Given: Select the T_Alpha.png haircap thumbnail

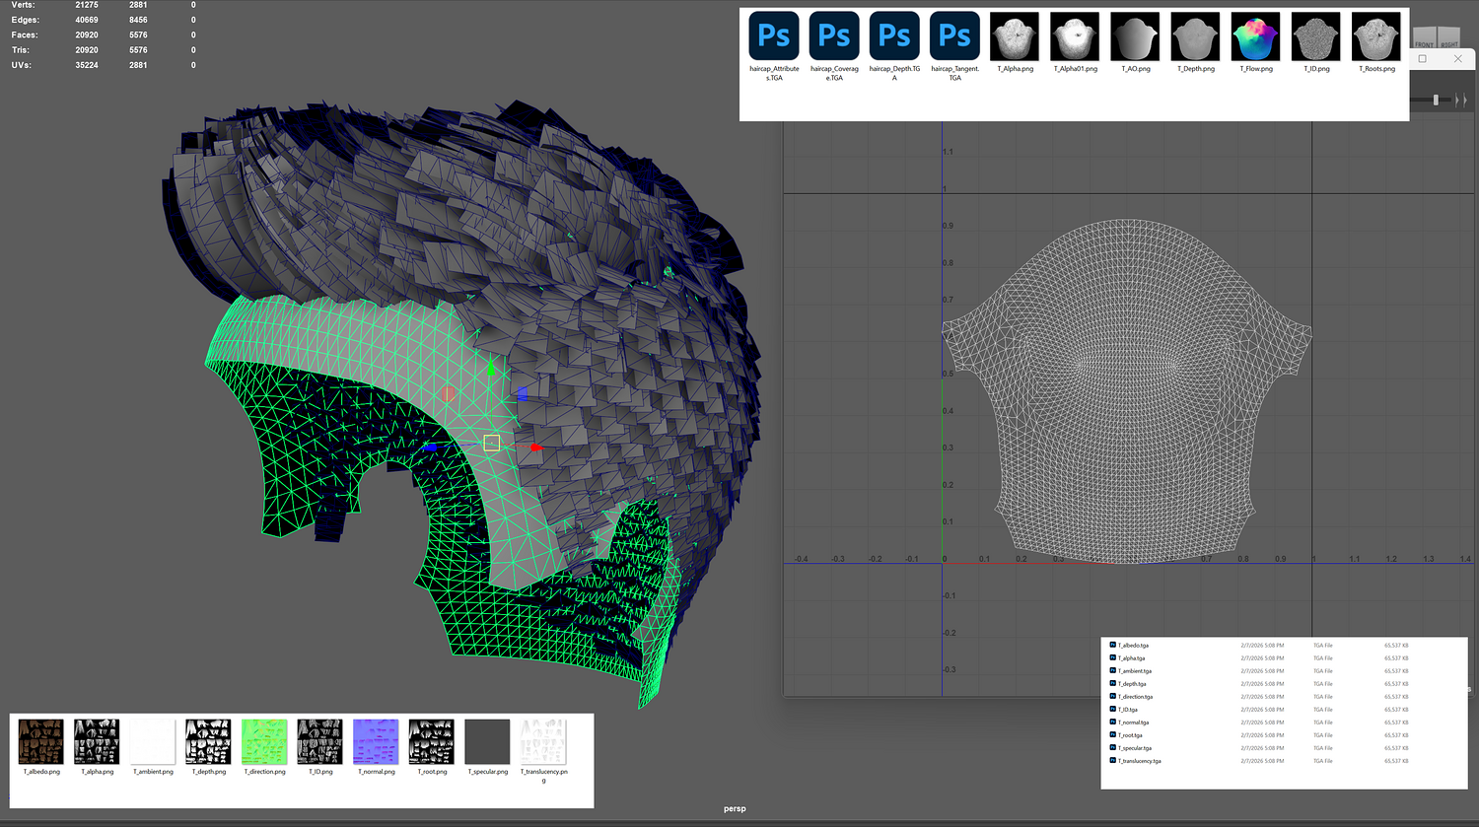Looking at the screenshot, I should click(x=1015, y=36).
